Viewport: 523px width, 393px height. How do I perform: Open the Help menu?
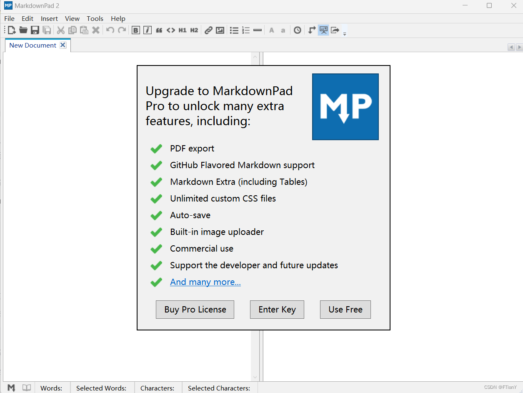click(118, 18)
